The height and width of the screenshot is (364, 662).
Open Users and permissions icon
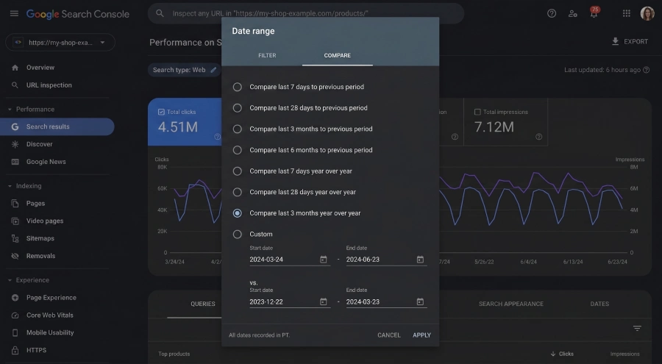coord(572,13)
